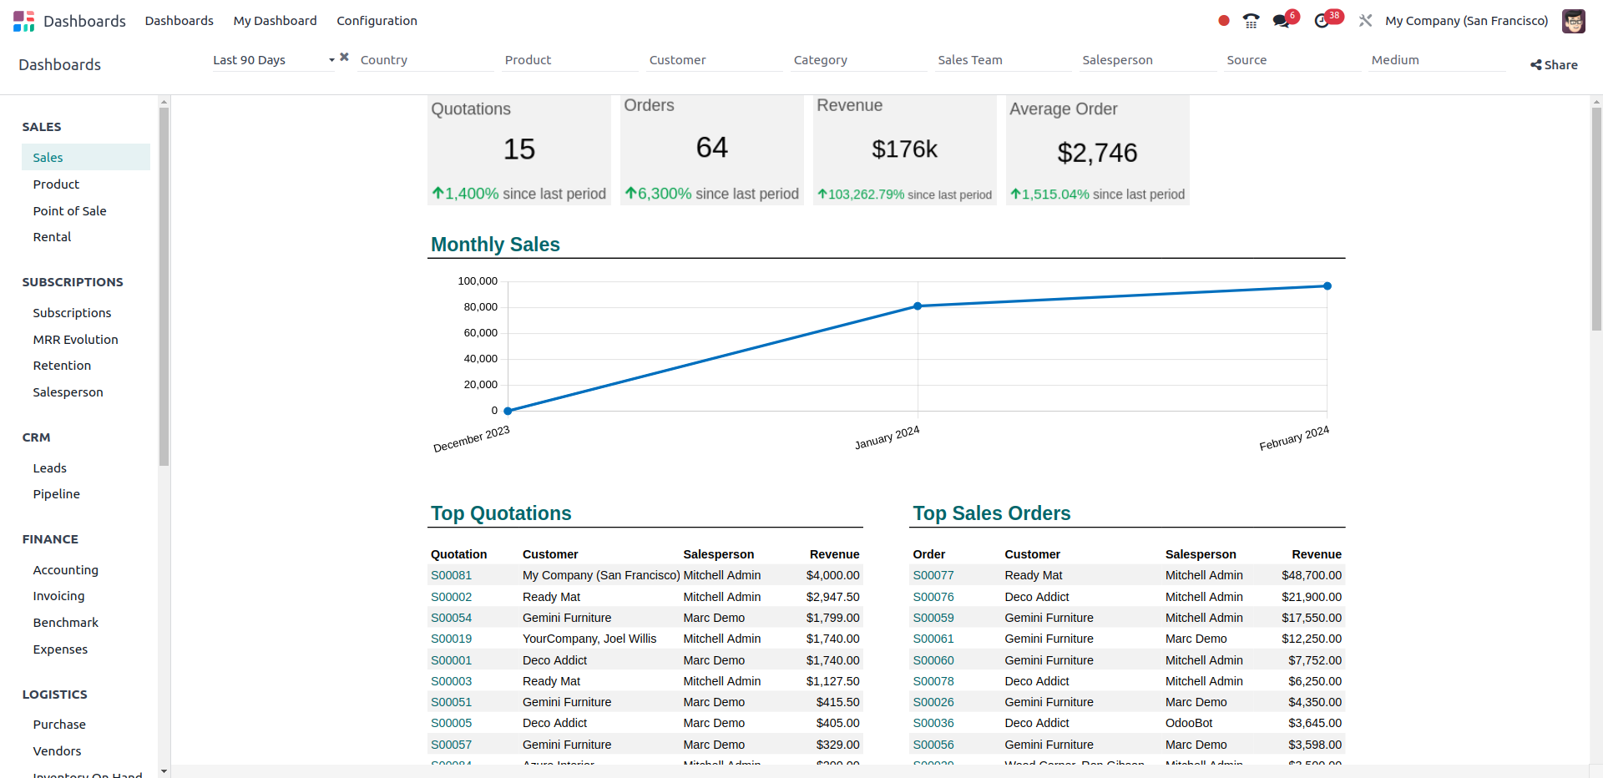
Task: Click the sidebar scroll down arrow
Action: coord(164,771)
